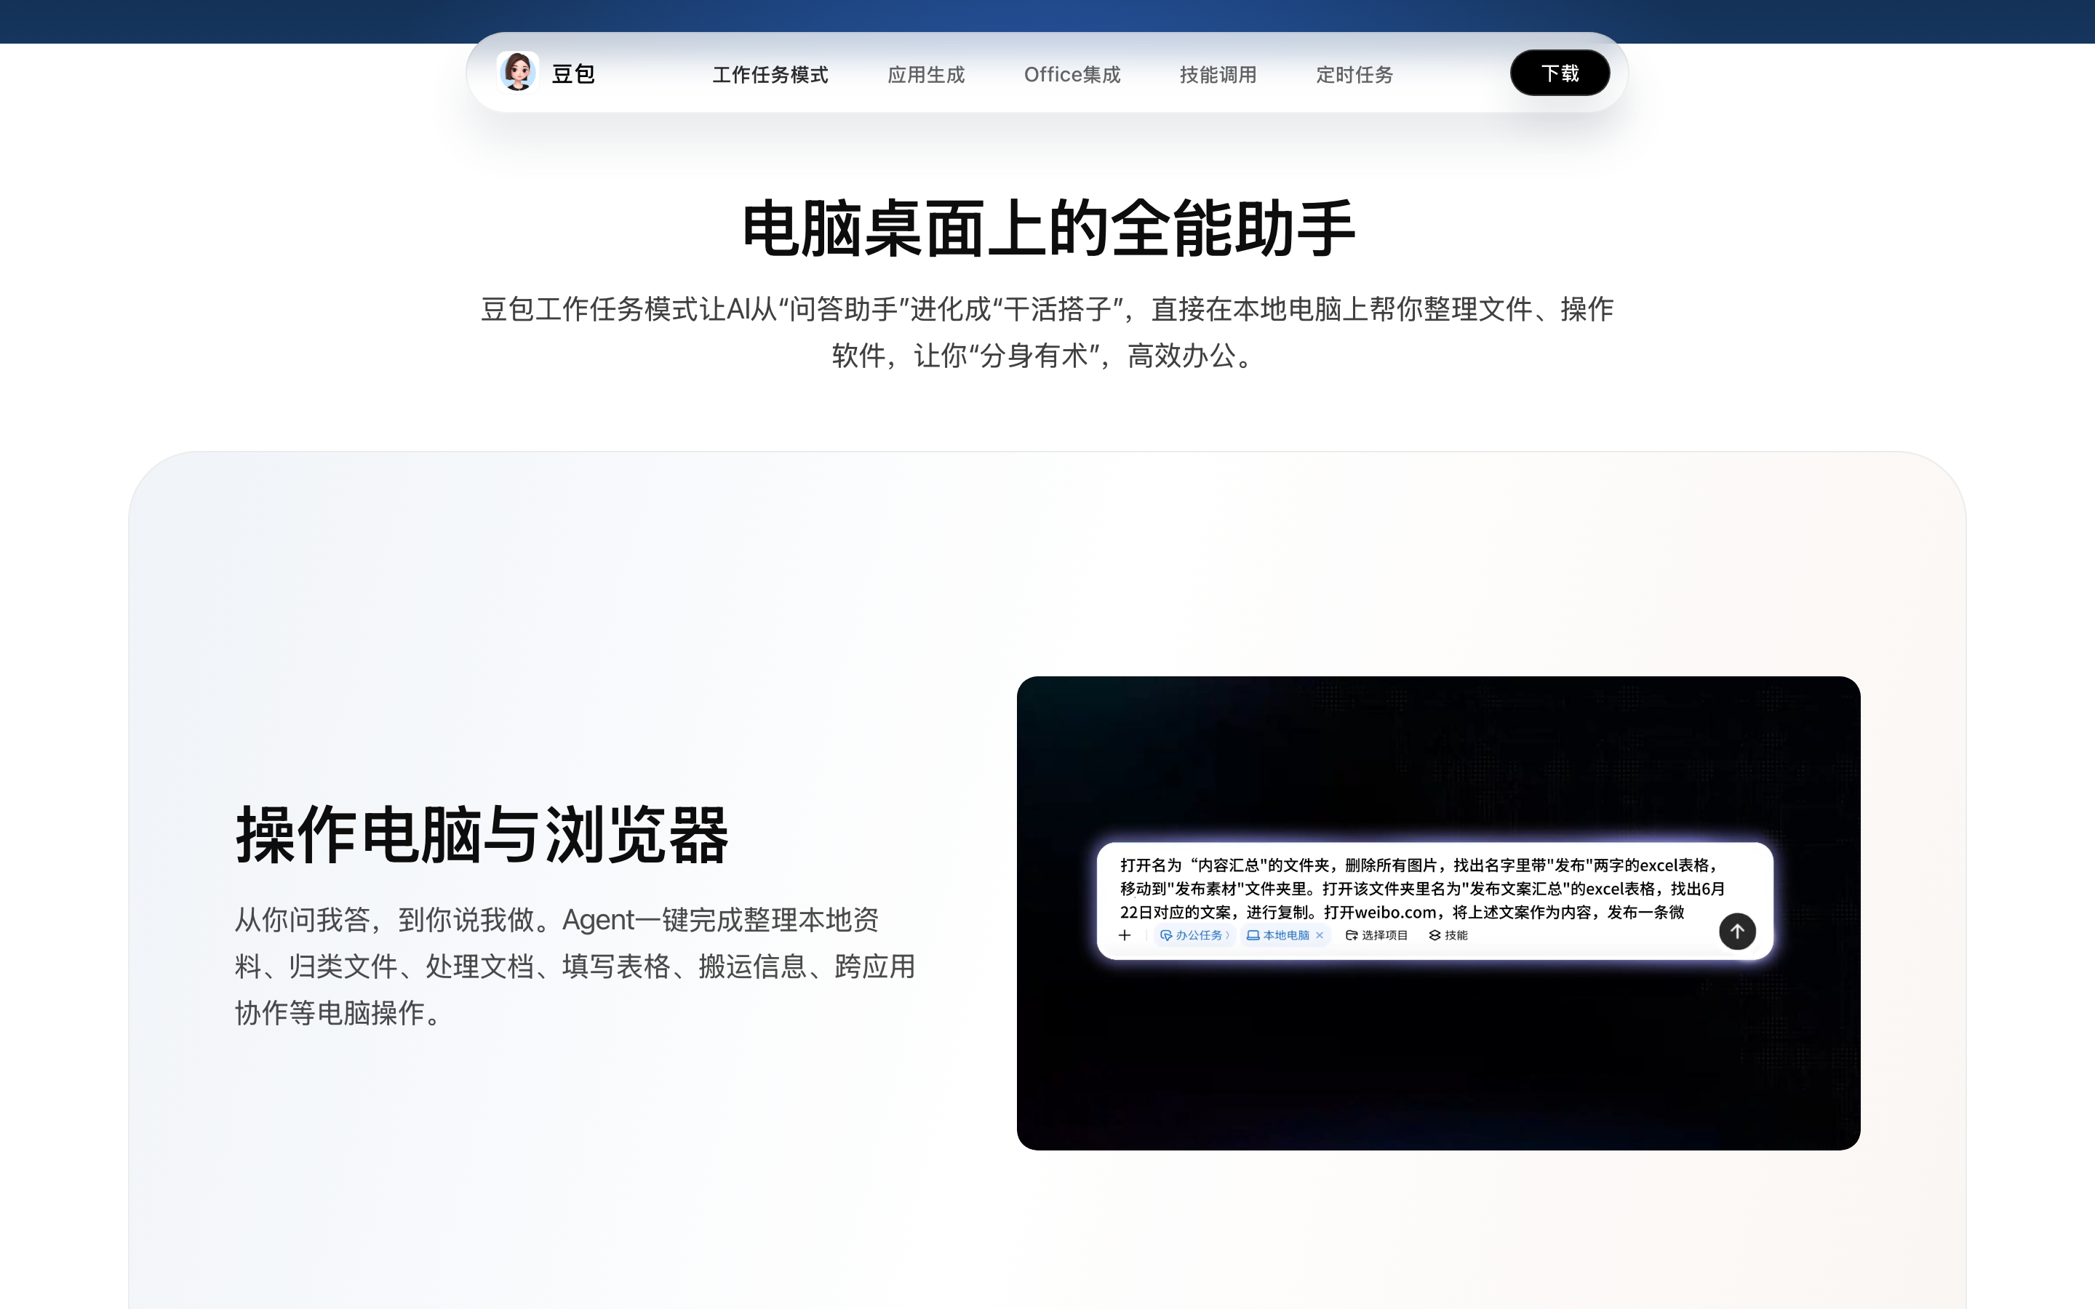Click the plus icon in prompt box

point(1125,936)
